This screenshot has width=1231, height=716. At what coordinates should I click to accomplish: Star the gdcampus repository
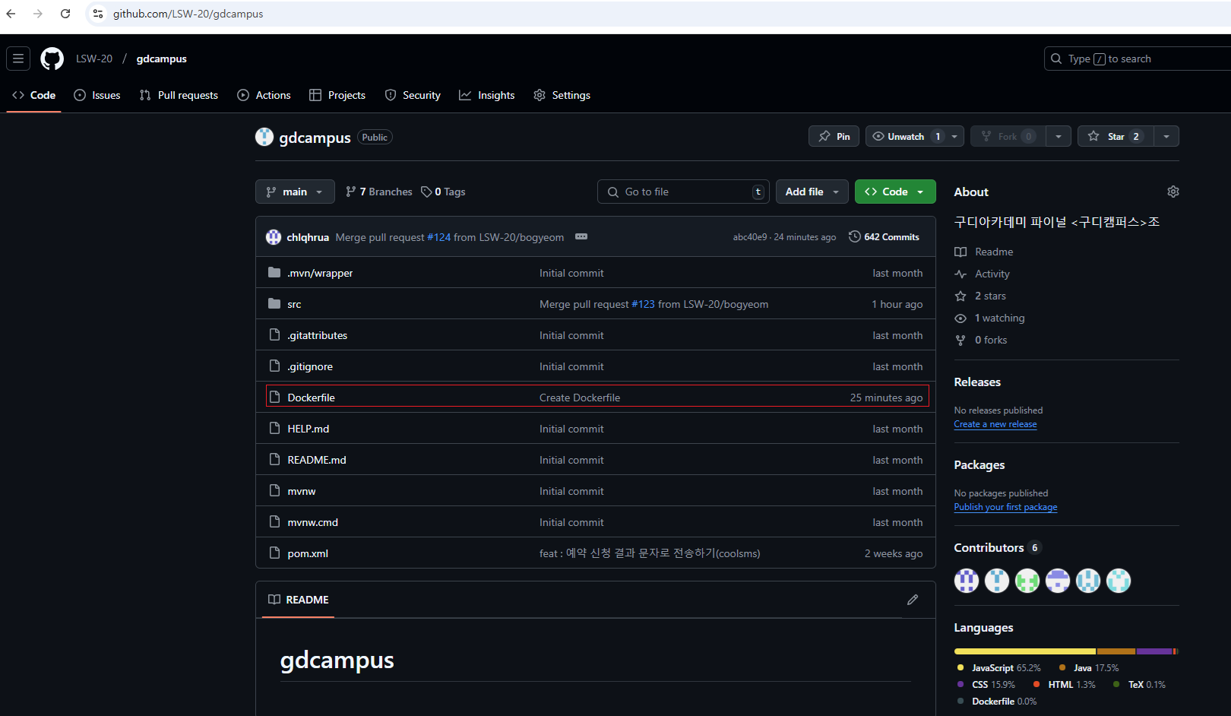point(1115,136)
